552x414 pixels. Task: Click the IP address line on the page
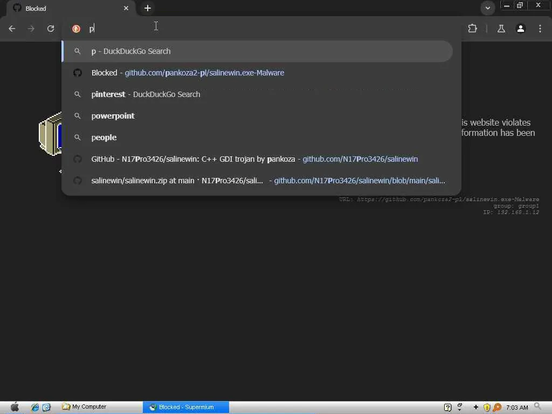point(511,212)
